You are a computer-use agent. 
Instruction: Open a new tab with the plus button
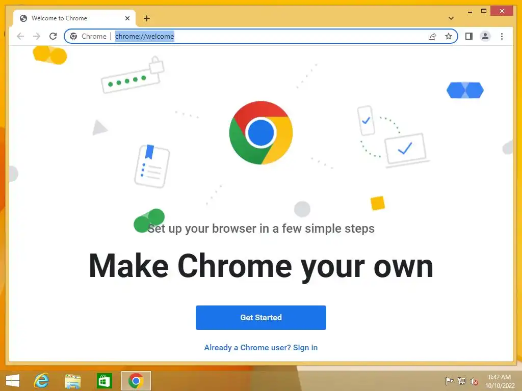coord(147,18)
